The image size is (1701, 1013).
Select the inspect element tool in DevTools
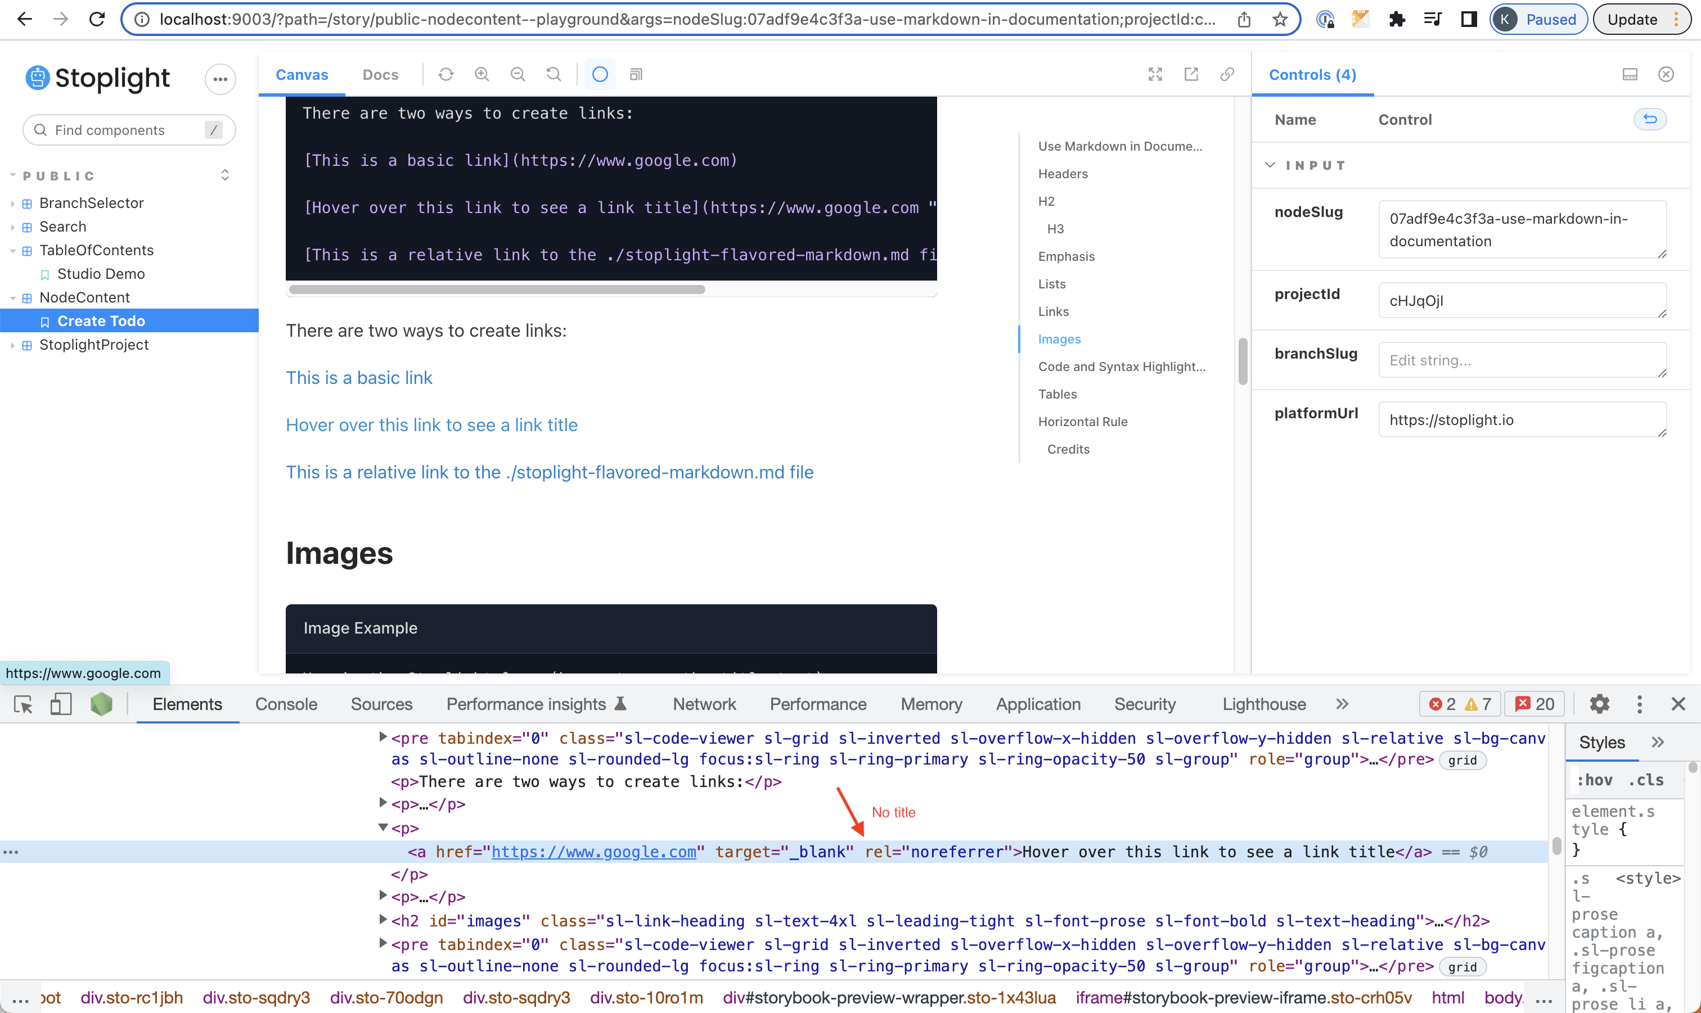[22, 704]
